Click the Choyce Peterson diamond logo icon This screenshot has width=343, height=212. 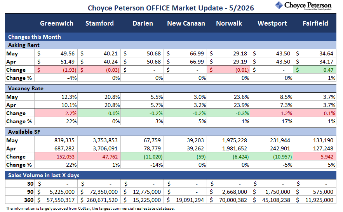[279, 5]
